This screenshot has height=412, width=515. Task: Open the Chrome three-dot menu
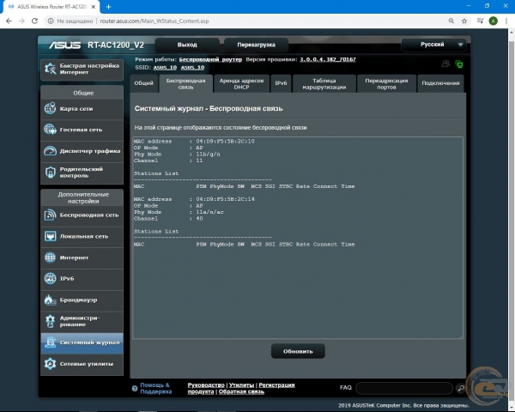[x=506, y=21]
